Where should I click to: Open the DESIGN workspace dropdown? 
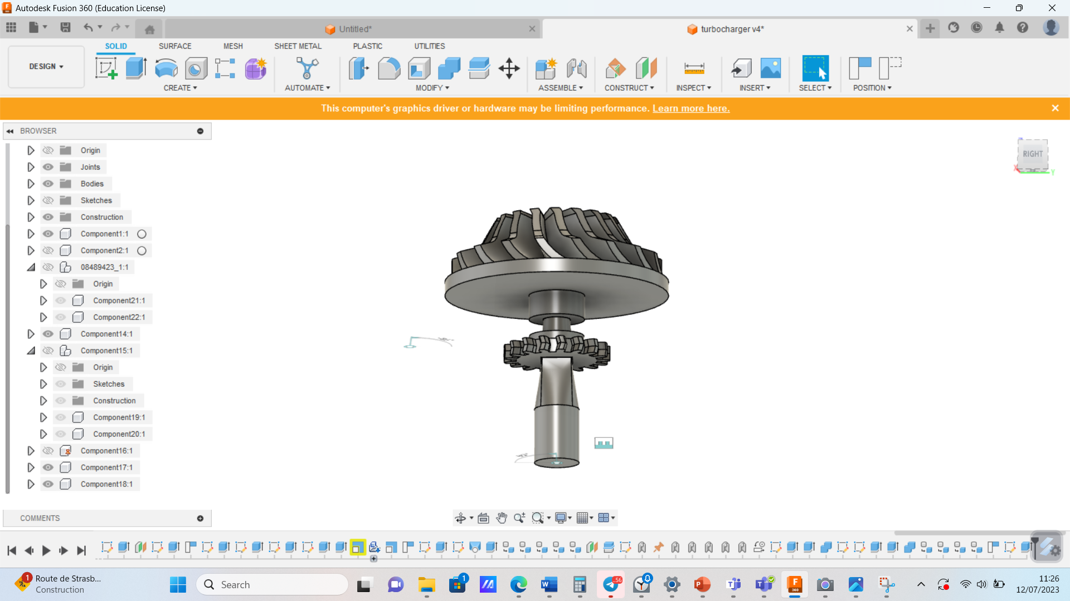46,67
